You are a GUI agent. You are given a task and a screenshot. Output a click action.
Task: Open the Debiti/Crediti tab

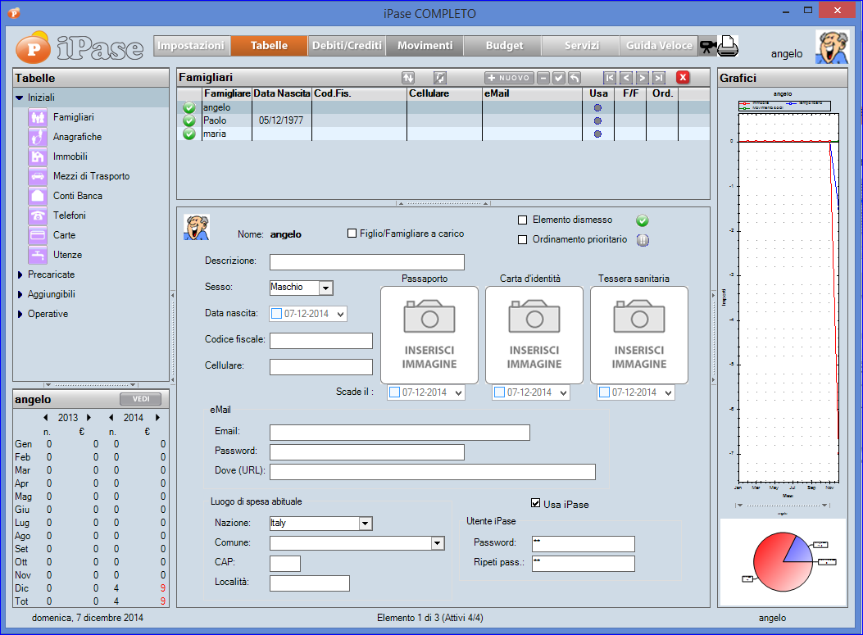click(347, 46)
